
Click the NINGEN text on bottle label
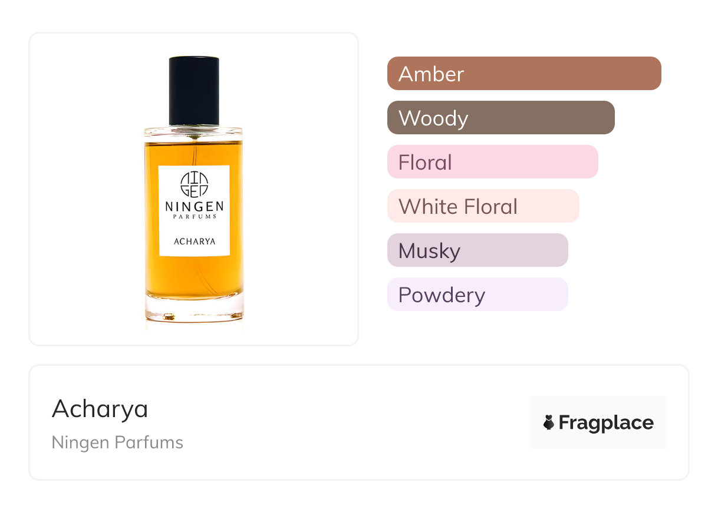tap(194, 207)
